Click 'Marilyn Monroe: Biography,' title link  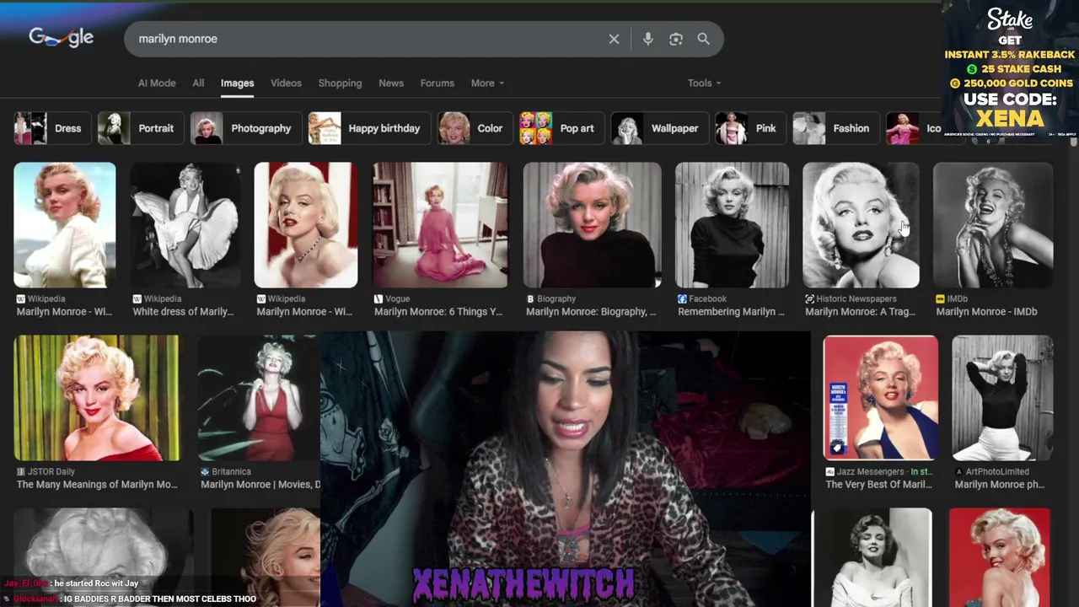coord(590,312)
